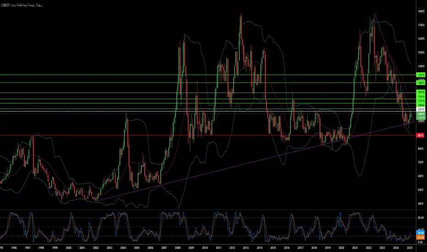Screen dimensions: 427x252
Task: Click the 2017 year on time axis
Action: click(x=301, y=248)
